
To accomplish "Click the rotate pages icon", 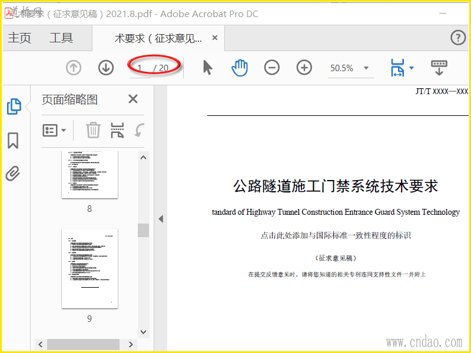I will (140, 130).
